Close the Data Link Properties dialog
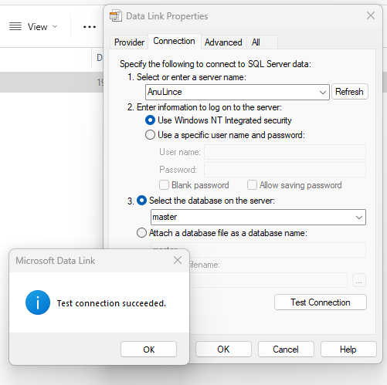Viewport: 387px width, 385px height. click(x=371, y=15)
